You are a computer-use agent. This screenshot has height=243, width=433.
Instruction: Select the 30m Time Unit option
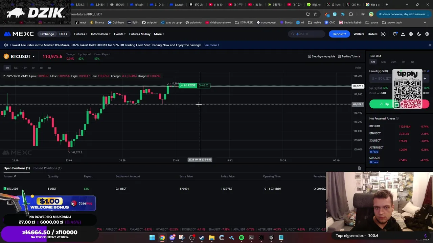(393, 62)
